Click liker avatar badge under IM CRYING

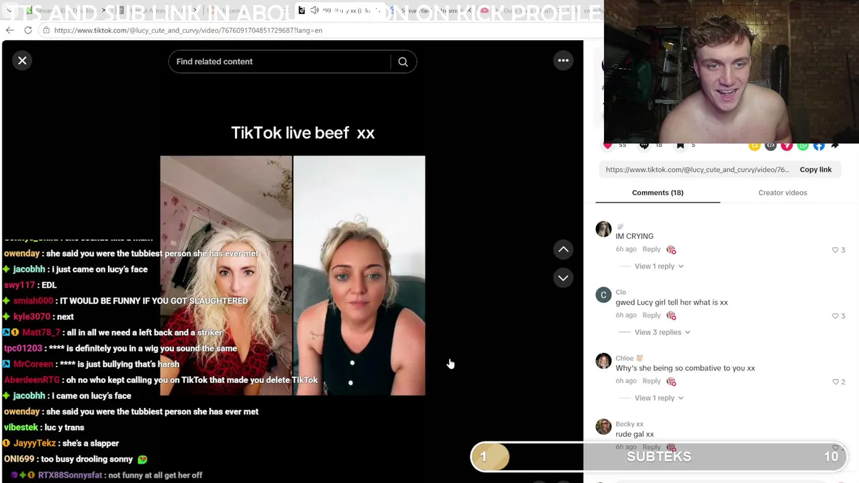tap(671, 250)
